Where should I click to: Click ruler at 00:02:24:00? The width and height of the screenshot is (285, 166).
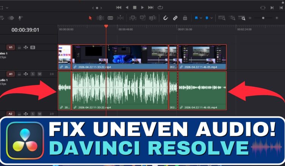tap(244, 29)
